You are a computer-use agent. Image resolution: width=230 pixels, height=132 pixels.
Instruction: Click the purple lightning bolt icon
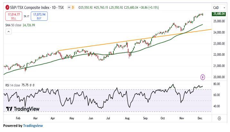(203, 77)
